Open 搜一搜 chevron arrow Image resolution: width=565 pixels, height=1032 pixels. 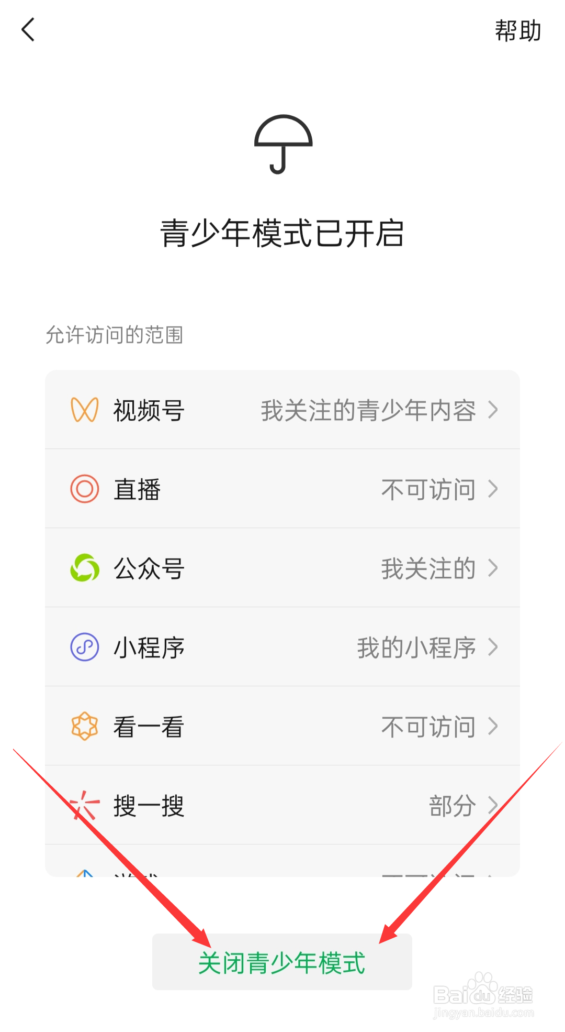(492, 805)
